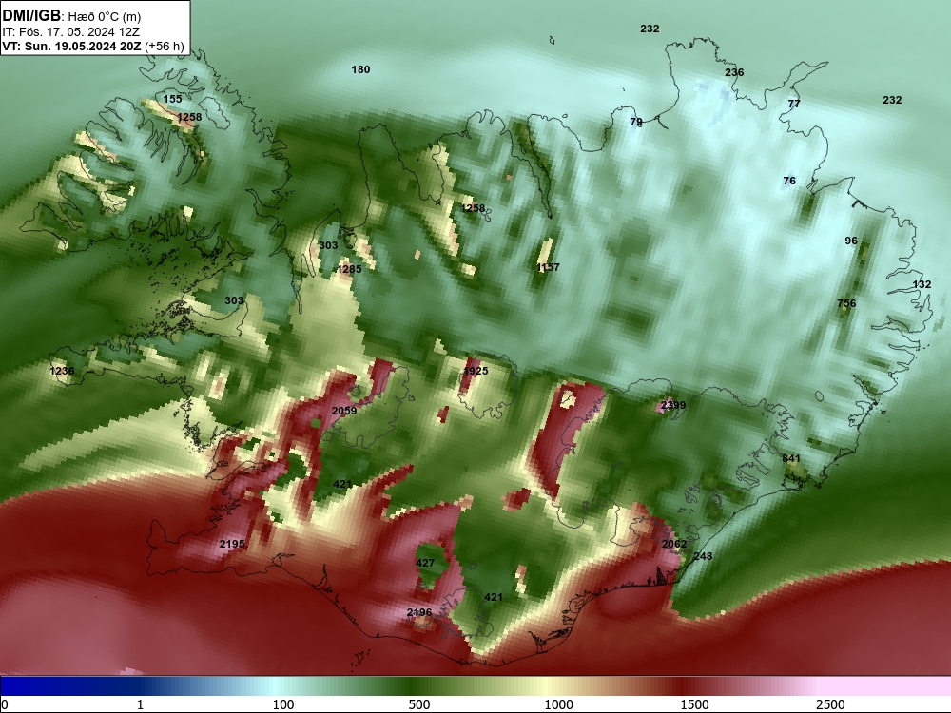
Task: Select the 1925 height value
Action: [x=475, y=371]
